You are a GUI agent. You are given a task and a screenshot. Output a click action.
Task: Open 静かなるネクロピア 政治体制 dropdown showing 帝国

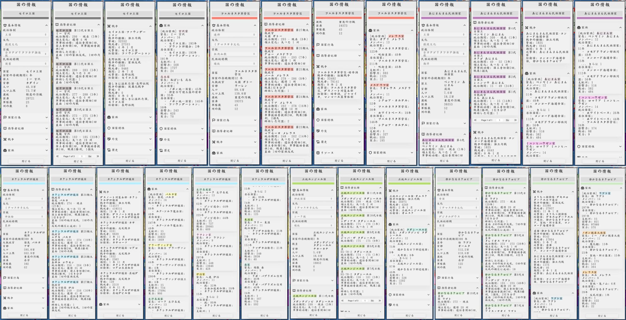[x=458, y=199]
